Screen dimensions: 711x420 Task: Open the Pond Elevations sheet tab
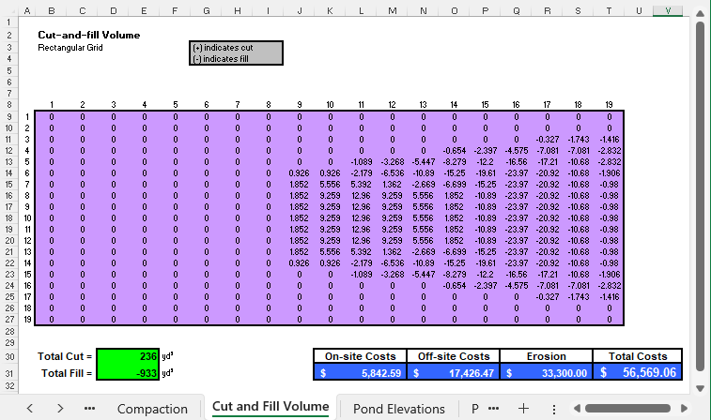click(x=398, y=409)
